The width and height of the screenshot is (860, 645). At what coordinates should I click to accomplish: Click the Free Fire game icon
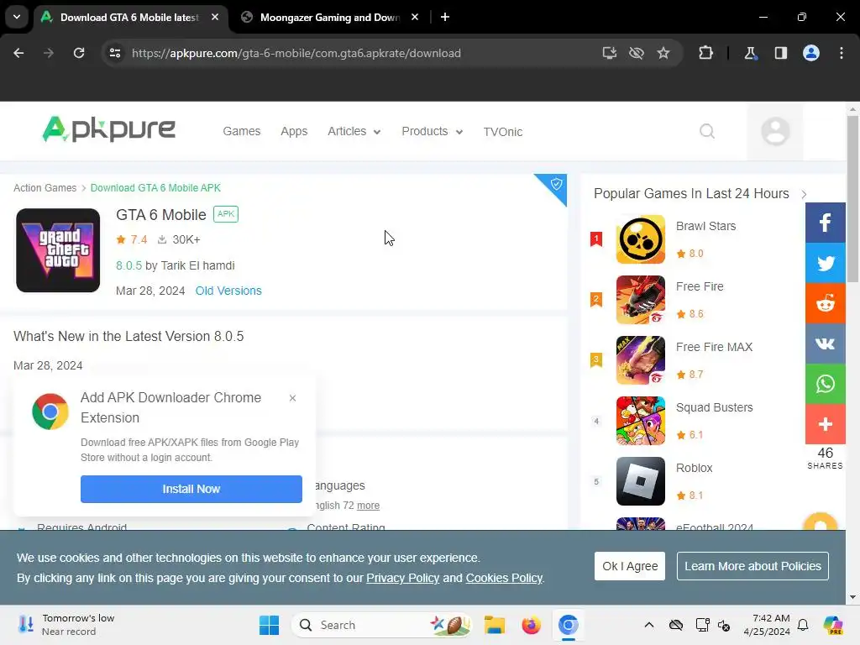(x=640, y=300)
